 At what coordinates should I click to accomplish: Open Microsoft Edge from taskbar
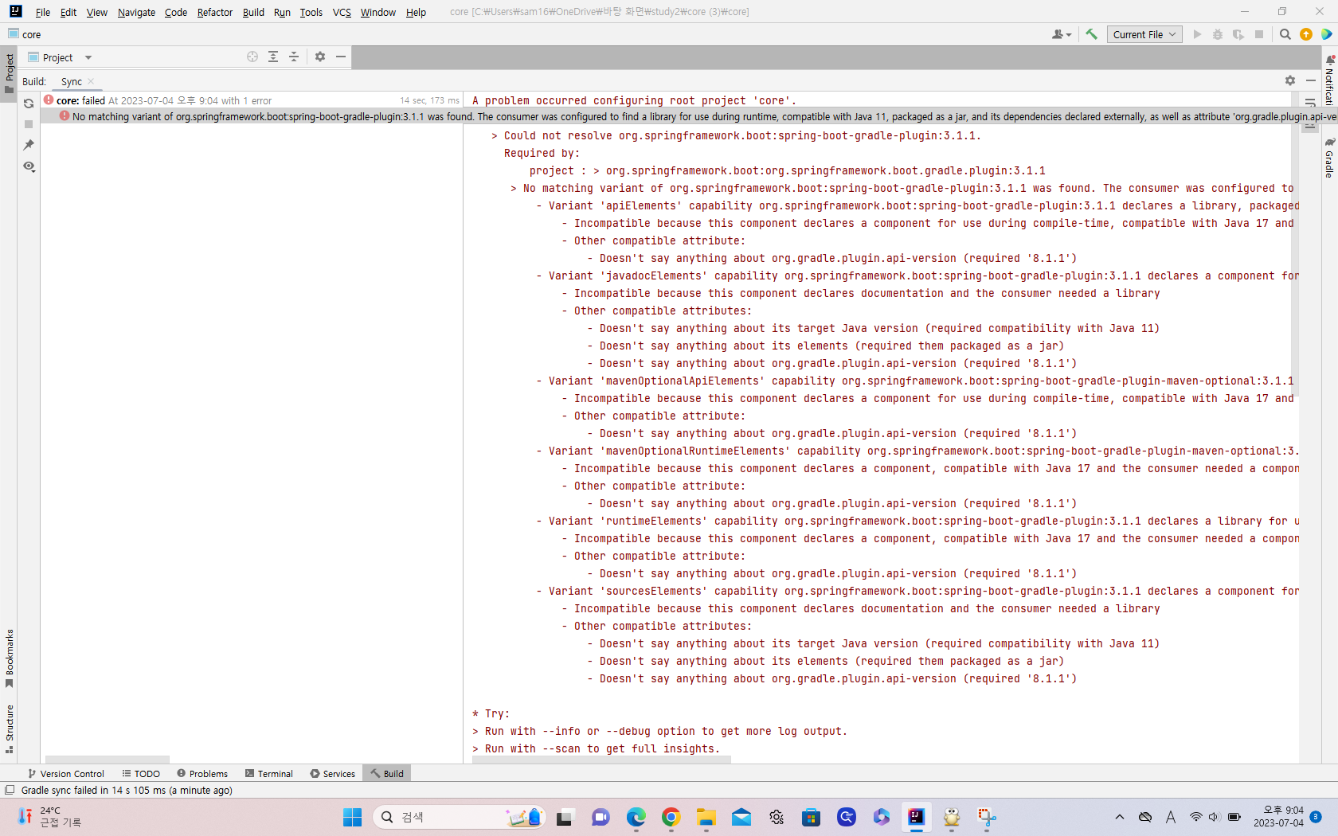tap(636, 817)
